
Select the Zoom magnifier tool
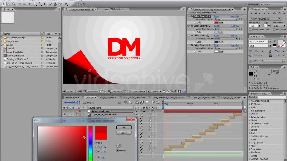click(x=14, y=4)
